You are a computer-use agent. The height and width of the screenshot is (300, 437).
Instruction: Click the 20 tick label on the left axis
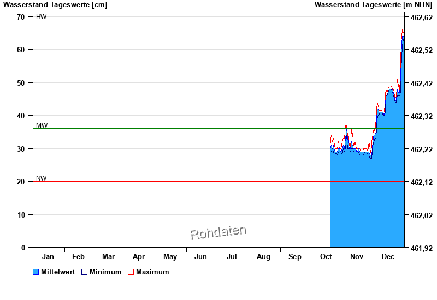click(x=21, y=182)
